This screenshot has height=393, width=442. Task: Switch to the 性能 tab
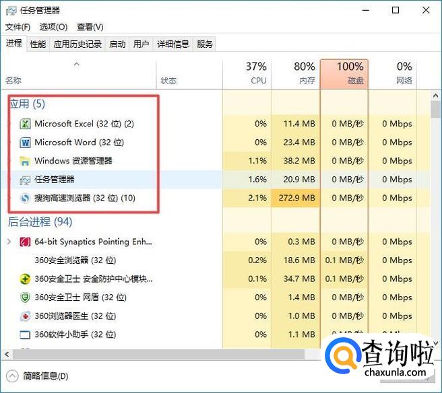pos(38,44)
